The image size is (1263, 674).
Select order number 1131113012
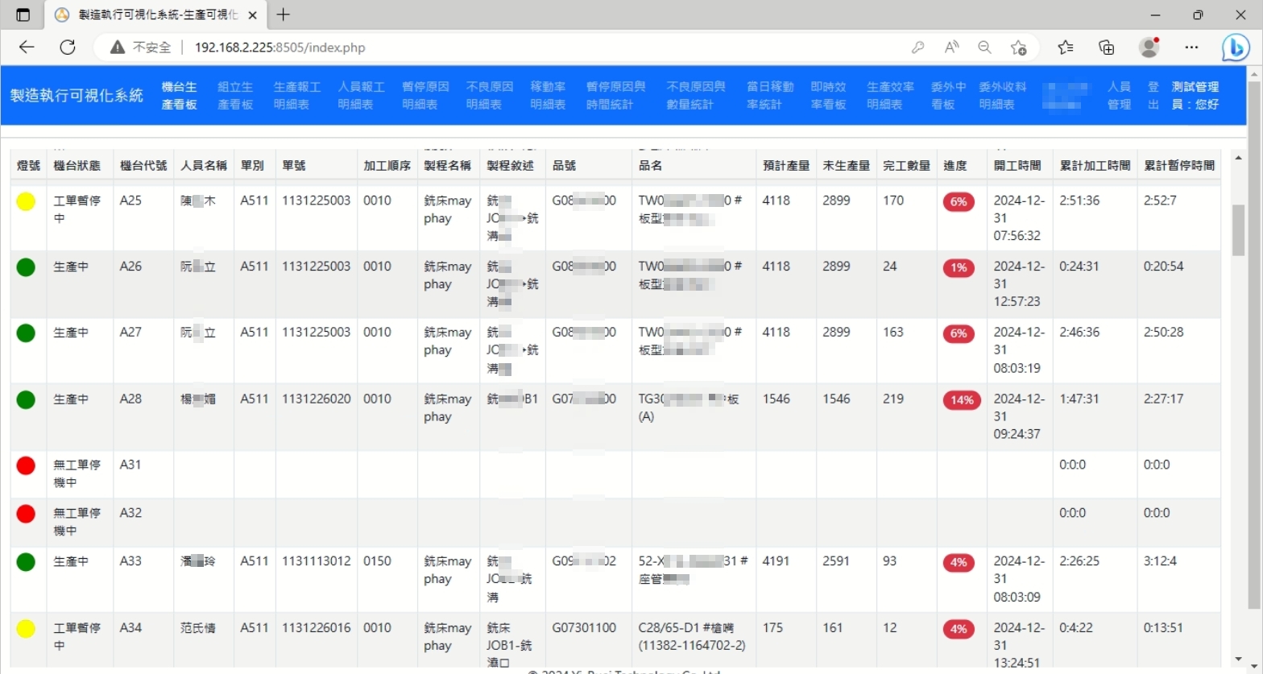[x=317, y=561]
